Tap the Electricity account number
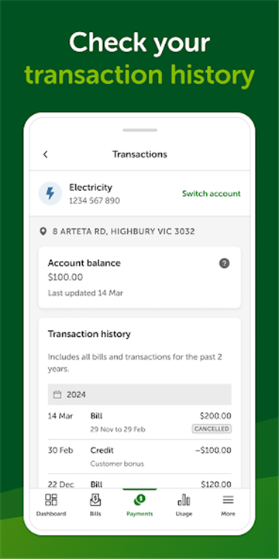Viewport: 279px width, 559px height. tap(95, 201)
